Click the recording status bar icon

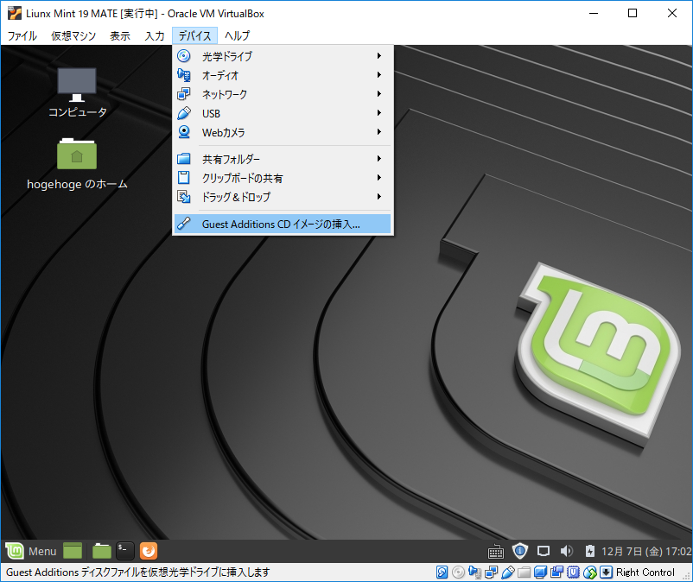[556, 573]
